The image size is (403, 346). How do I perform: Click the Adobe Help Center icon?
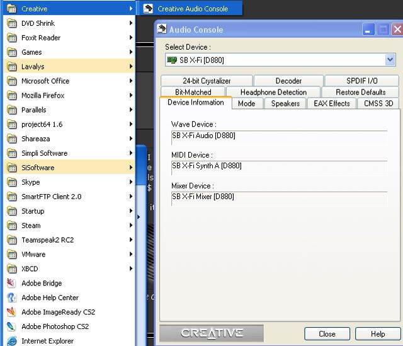tap(11, 297)
